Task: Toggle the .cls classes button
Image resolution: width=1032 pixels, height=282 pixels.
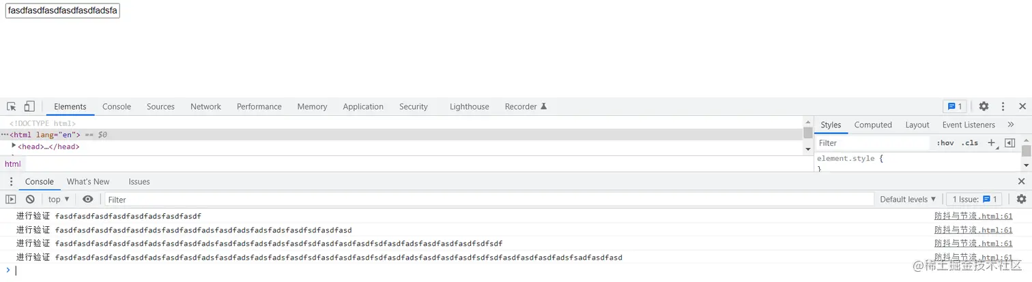Action: pos(969,143)
